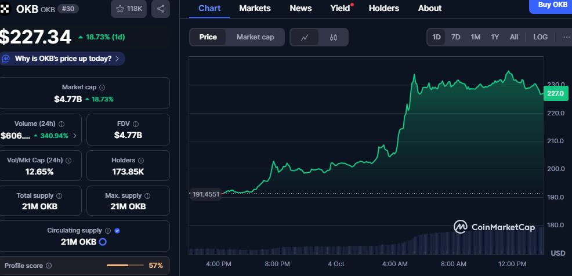Toggle the LOG scale option

540,37
